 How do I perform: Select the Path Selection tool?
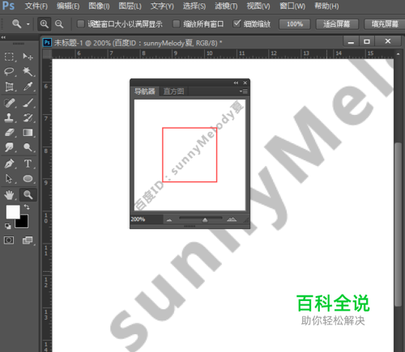tap(9, 179)
